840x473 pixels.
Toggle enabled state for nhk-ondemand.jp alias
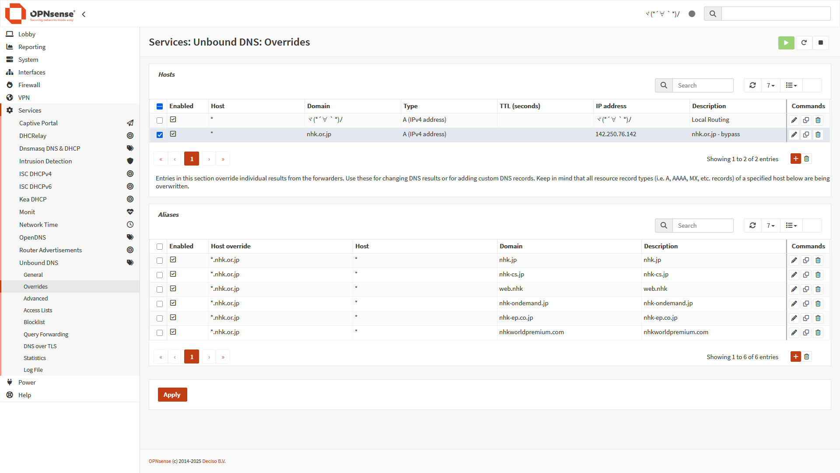[173, 303]
